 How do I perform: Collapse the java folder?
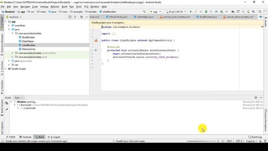9,29
